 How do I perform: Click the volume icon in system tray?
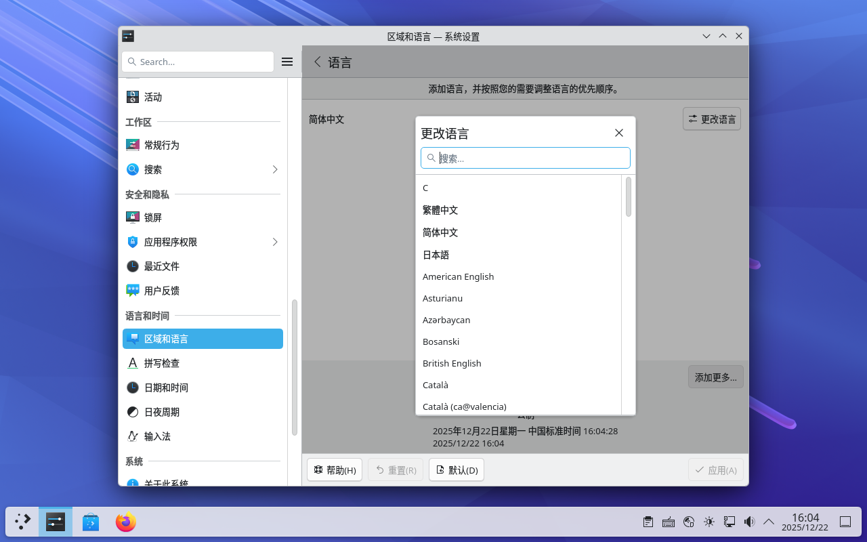point(749,522)
